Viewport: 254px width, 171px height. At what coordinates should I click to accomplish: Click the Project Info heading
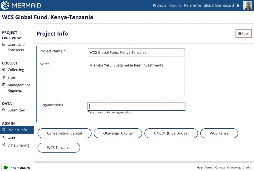(52, 34)
